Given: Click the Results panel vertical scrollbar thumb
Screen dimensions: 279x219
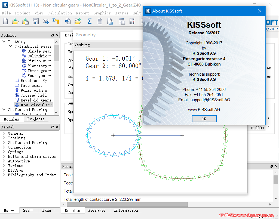Looking at the screenshot, I should (x=276, y=180).
